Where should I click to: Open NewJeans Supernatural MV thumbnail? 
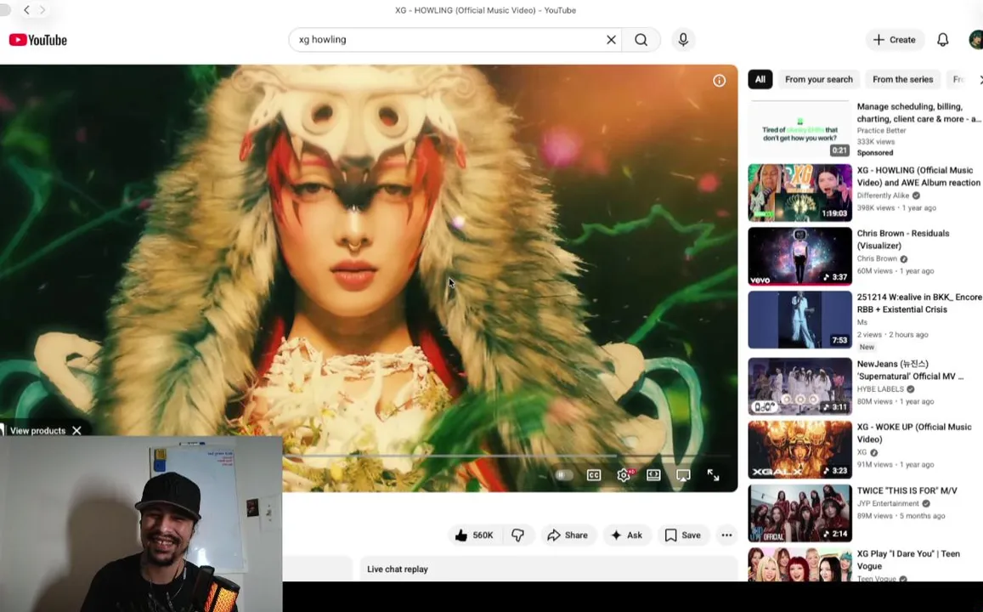click(799, 386)
